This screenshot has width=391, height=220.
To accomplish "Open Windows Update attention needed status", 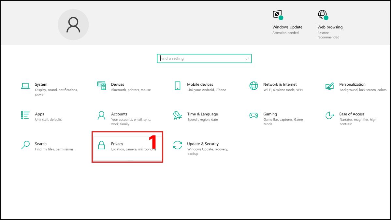I will pos(287,27).
